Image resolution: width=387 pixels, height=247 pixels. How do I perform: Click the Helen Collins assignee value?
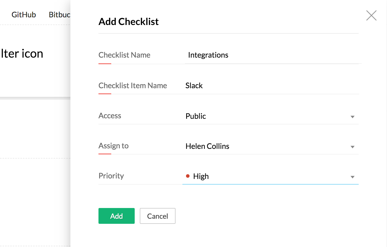click(x=207, y=146)
